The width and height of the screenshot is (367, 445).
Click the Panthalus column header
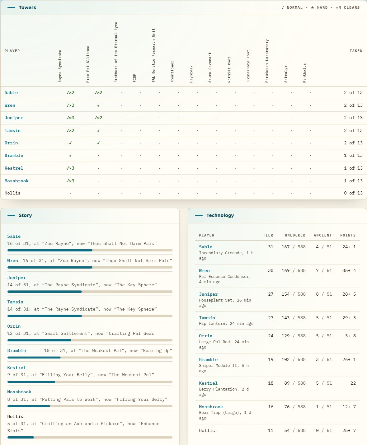[305, 73]
